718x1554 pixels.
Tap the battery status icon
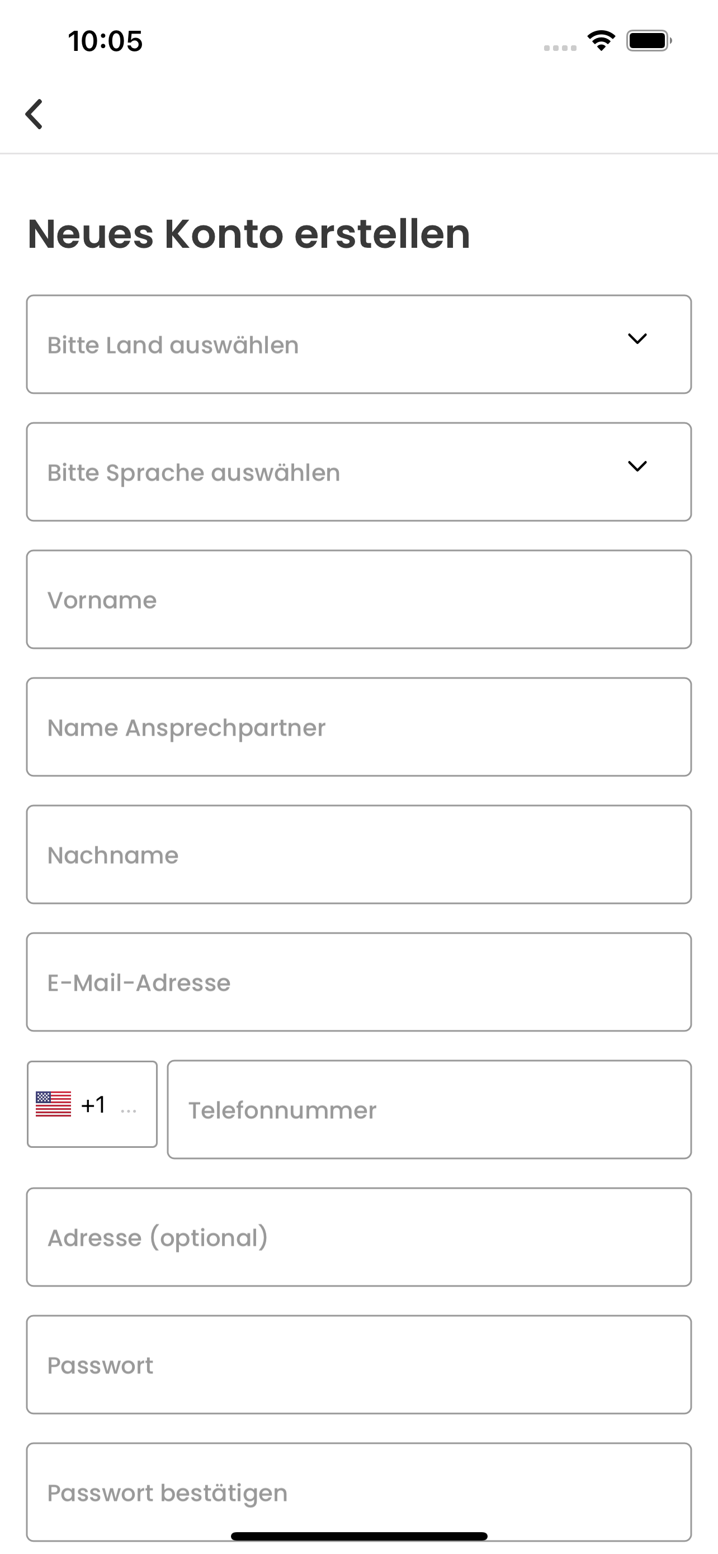648,40
